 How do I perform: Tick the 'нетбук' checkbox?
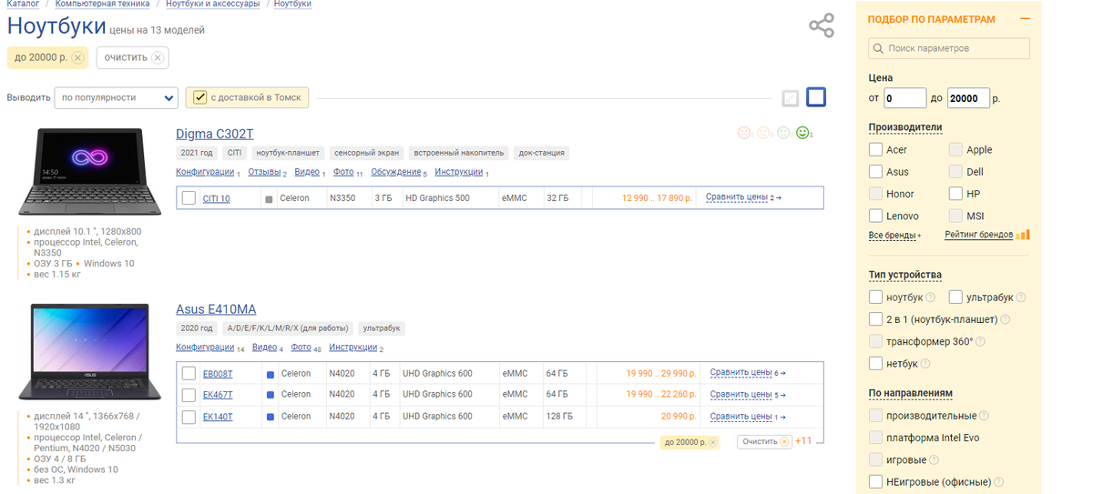pos(875,364)
